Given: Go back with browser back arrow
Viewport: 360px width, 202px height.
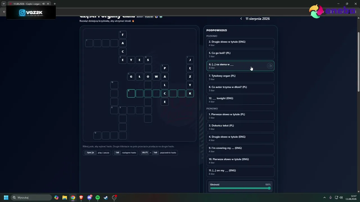Looking at the screenshot, I should pos(4,12).
